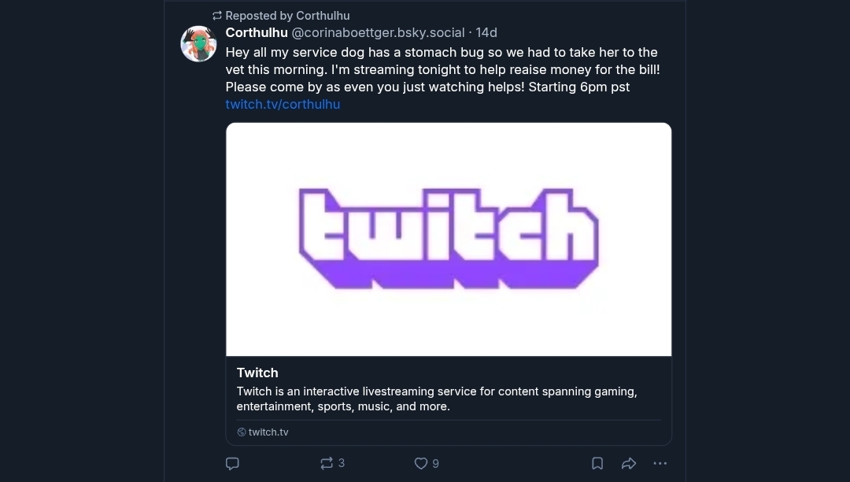The image size is (850, 482).
Task: Like the post with the heart icon
Action: pyautogui.click(x=420, y=464)
